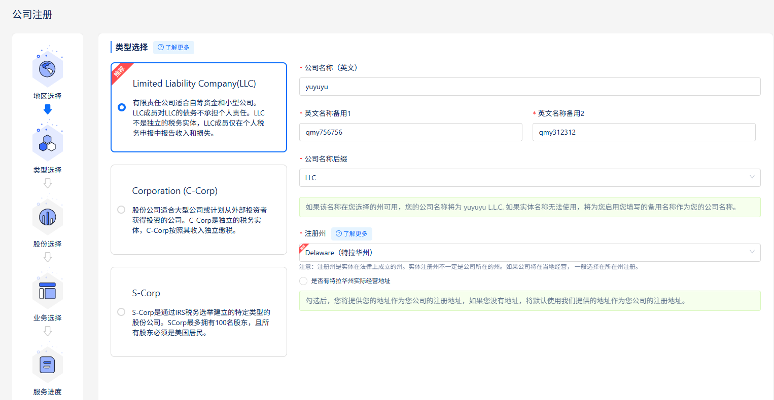Click the question icon in 类型选择 了解更多
This screenshot has height=400, width=774.
pos(161,48)
